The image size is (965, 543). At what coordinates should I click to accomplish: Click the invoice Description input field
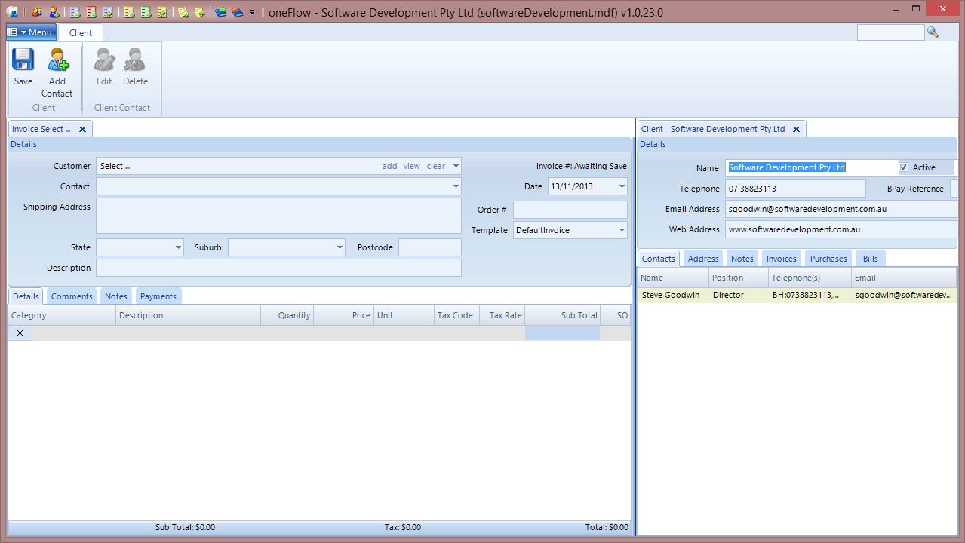tap(278, 268)
